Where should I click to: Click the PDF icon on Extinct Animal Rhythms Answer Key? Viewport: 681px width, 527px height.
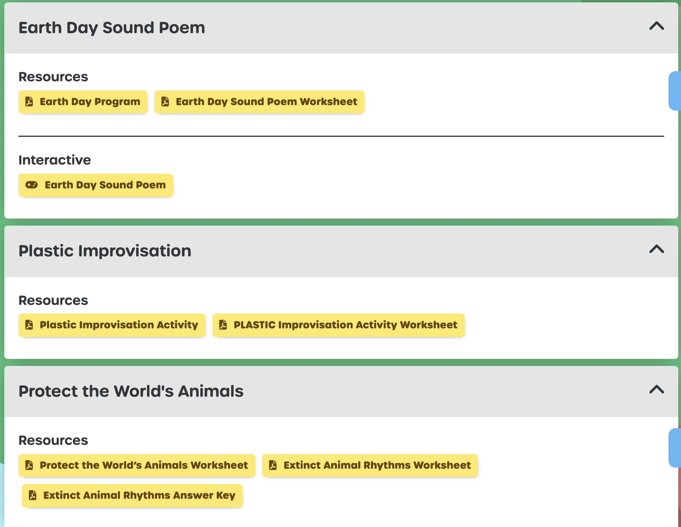tap(33, 495)
